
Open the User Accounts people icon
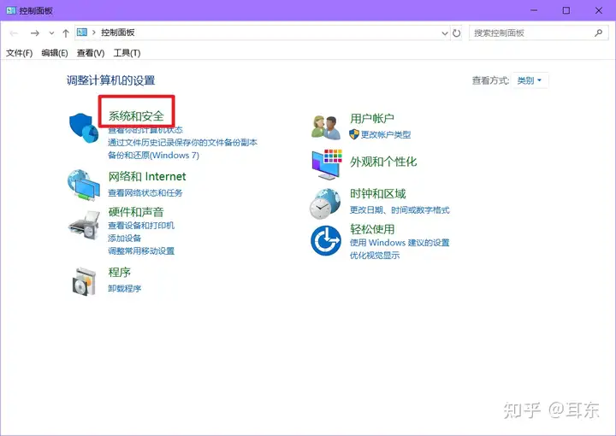[326, 127]
